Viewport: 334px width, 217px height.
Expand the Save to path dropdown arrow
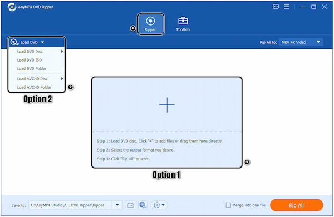117,205
